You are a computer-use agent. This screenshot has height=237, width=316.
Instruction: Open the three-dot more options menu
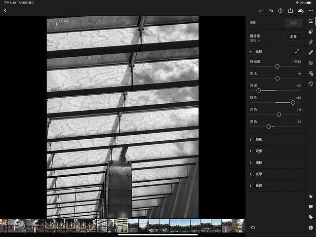tap(311, 11)
